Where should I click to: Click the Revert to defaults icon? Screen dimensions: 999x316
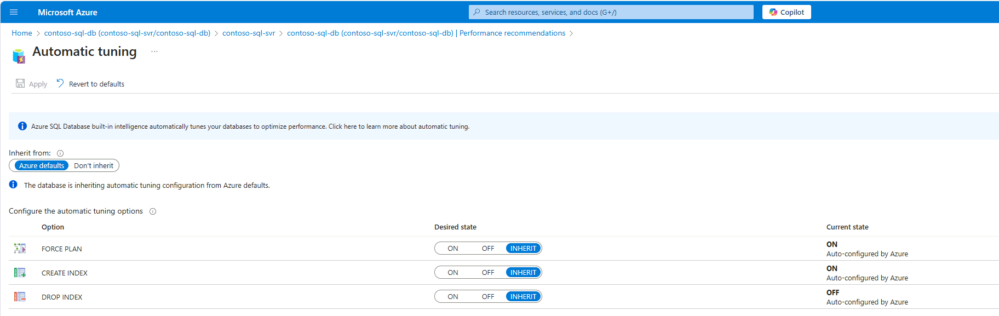click(x=60, y=83)
